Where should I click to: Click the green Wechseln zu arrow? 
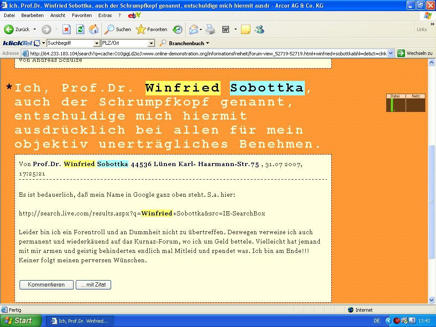[401, 53]
